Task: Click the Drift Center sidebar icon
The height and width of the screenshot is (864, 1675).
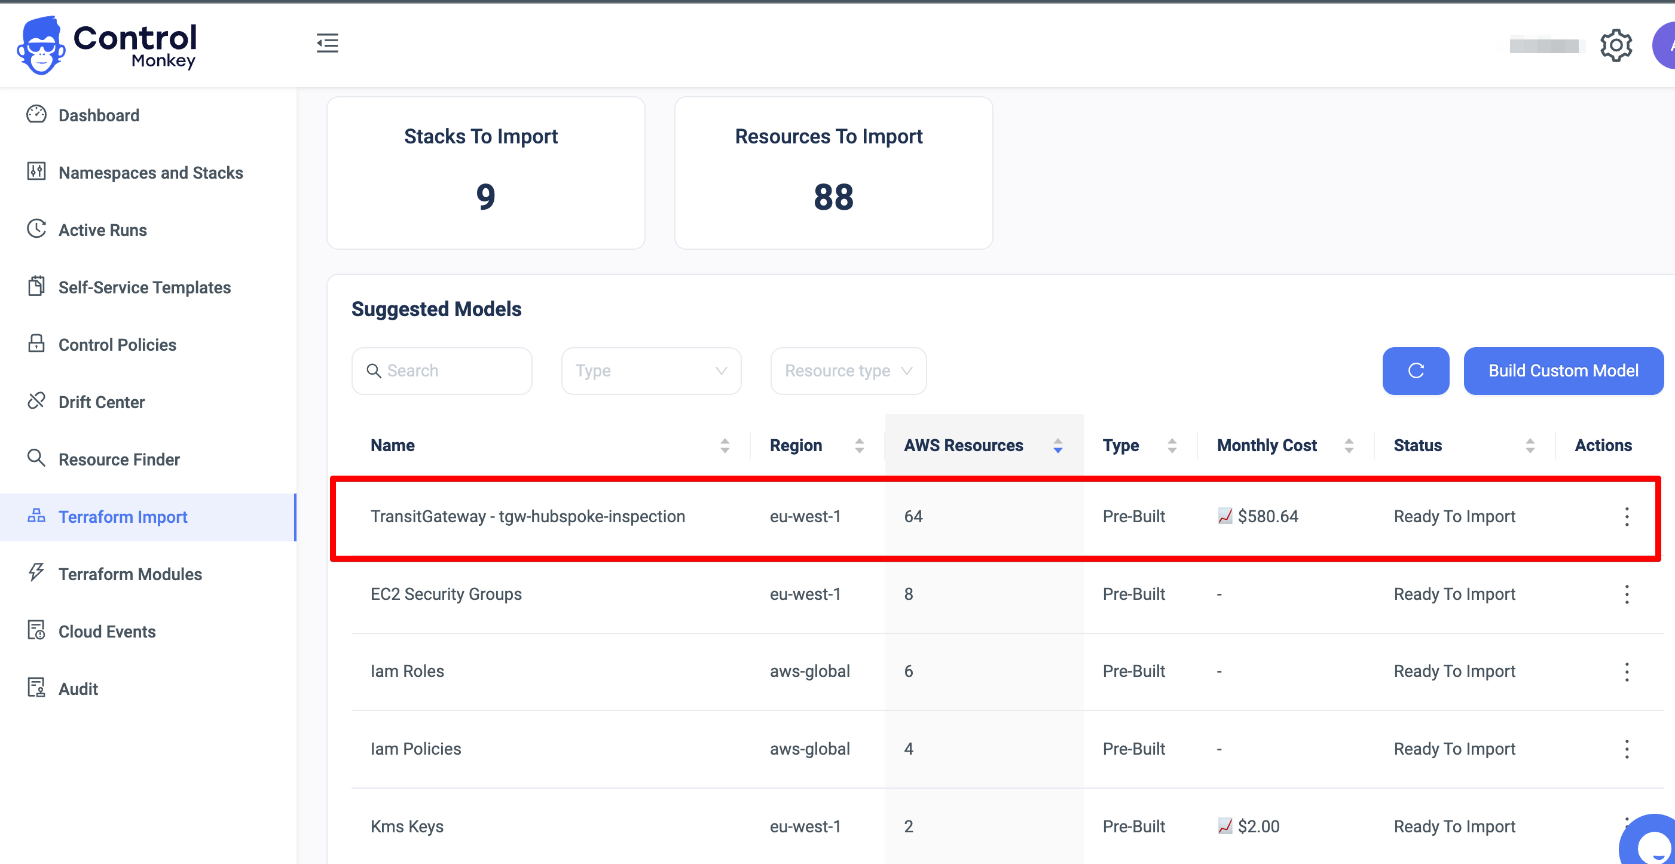Action: point(36,401)
